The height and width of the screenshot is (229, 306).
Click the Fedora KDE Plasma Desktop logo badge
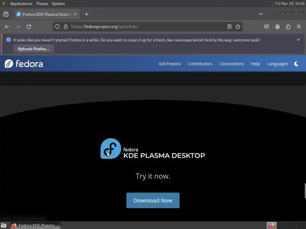pyautogui.click(x=111, y=148)
